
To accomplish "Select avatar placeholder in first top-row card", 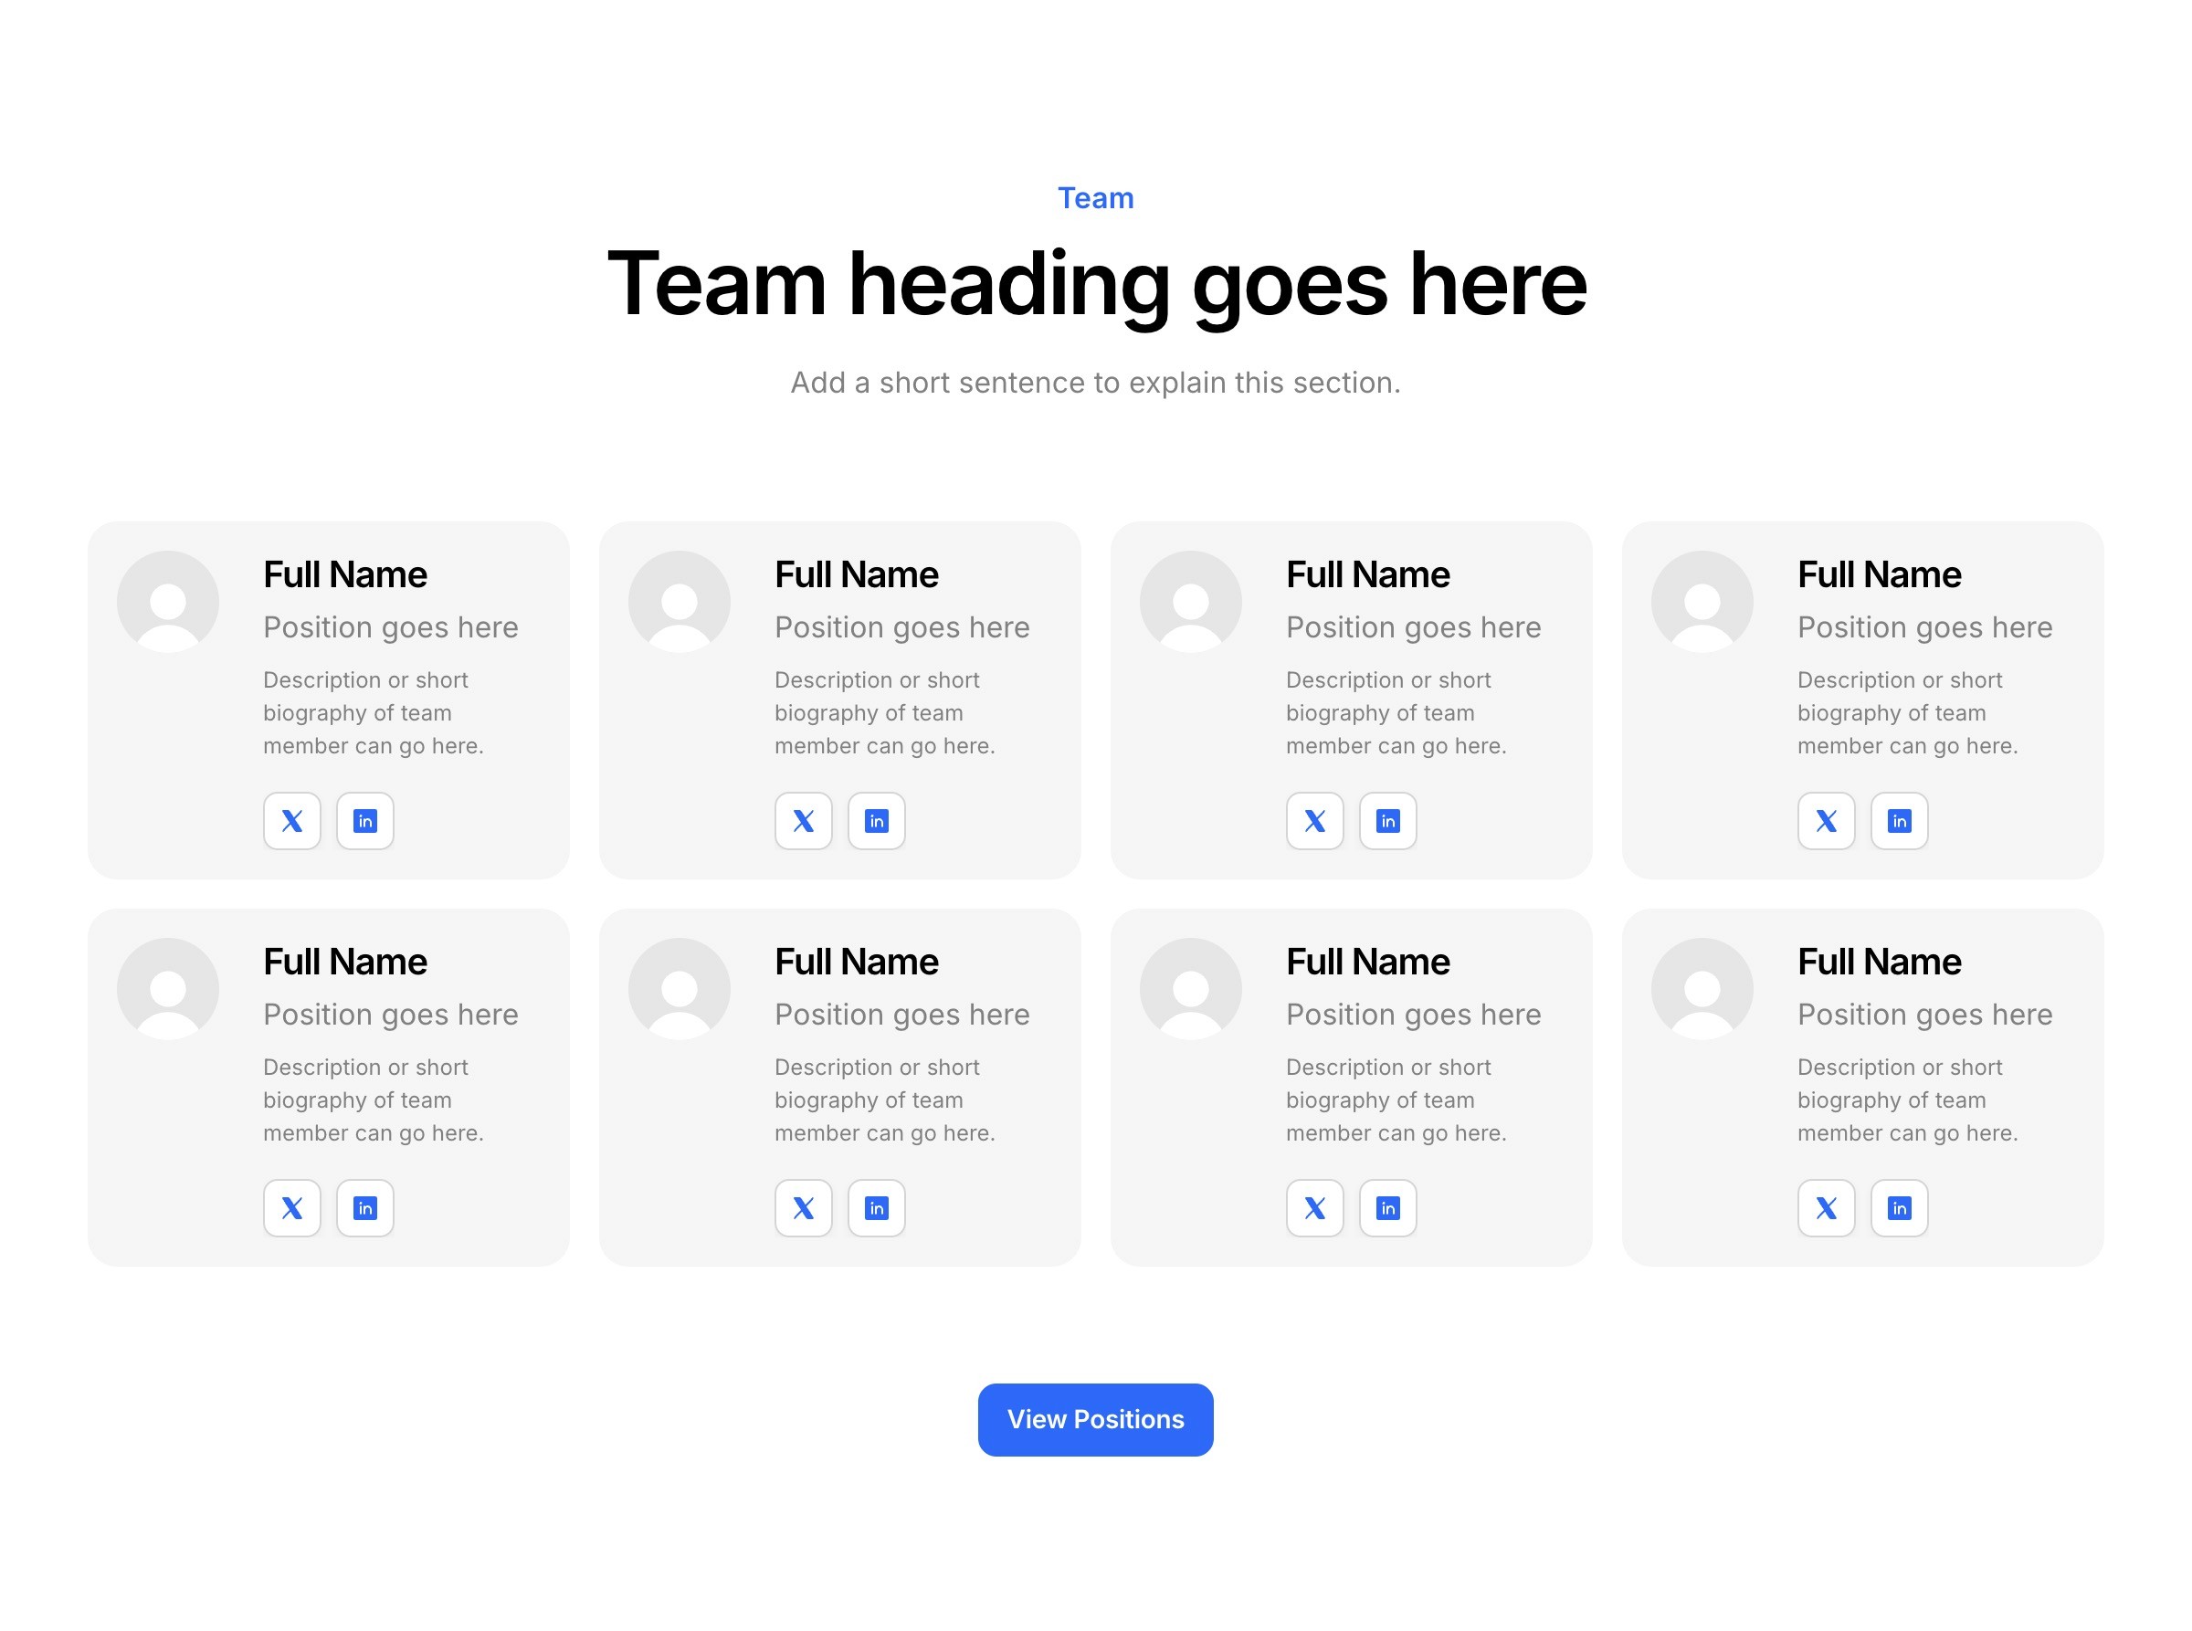I will click(168, 601).
